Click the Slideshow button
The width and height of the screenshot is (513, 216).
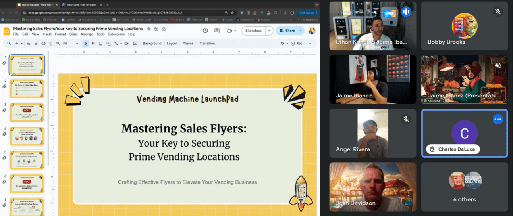pos(253,31)
